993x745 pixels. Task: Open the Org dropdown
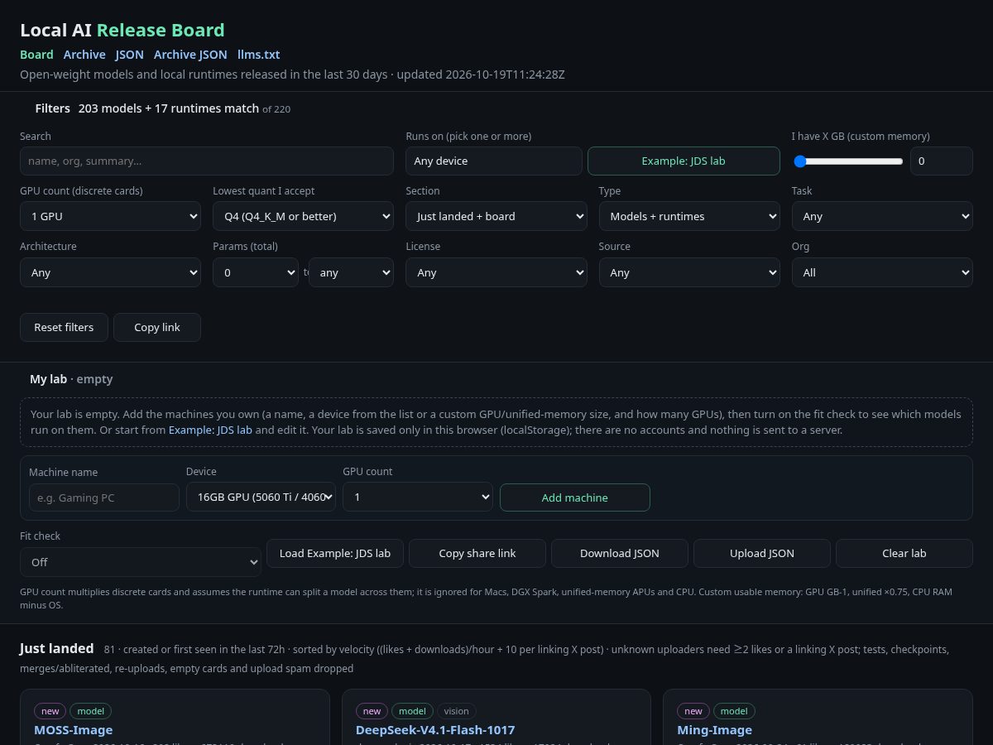[882, 272]
